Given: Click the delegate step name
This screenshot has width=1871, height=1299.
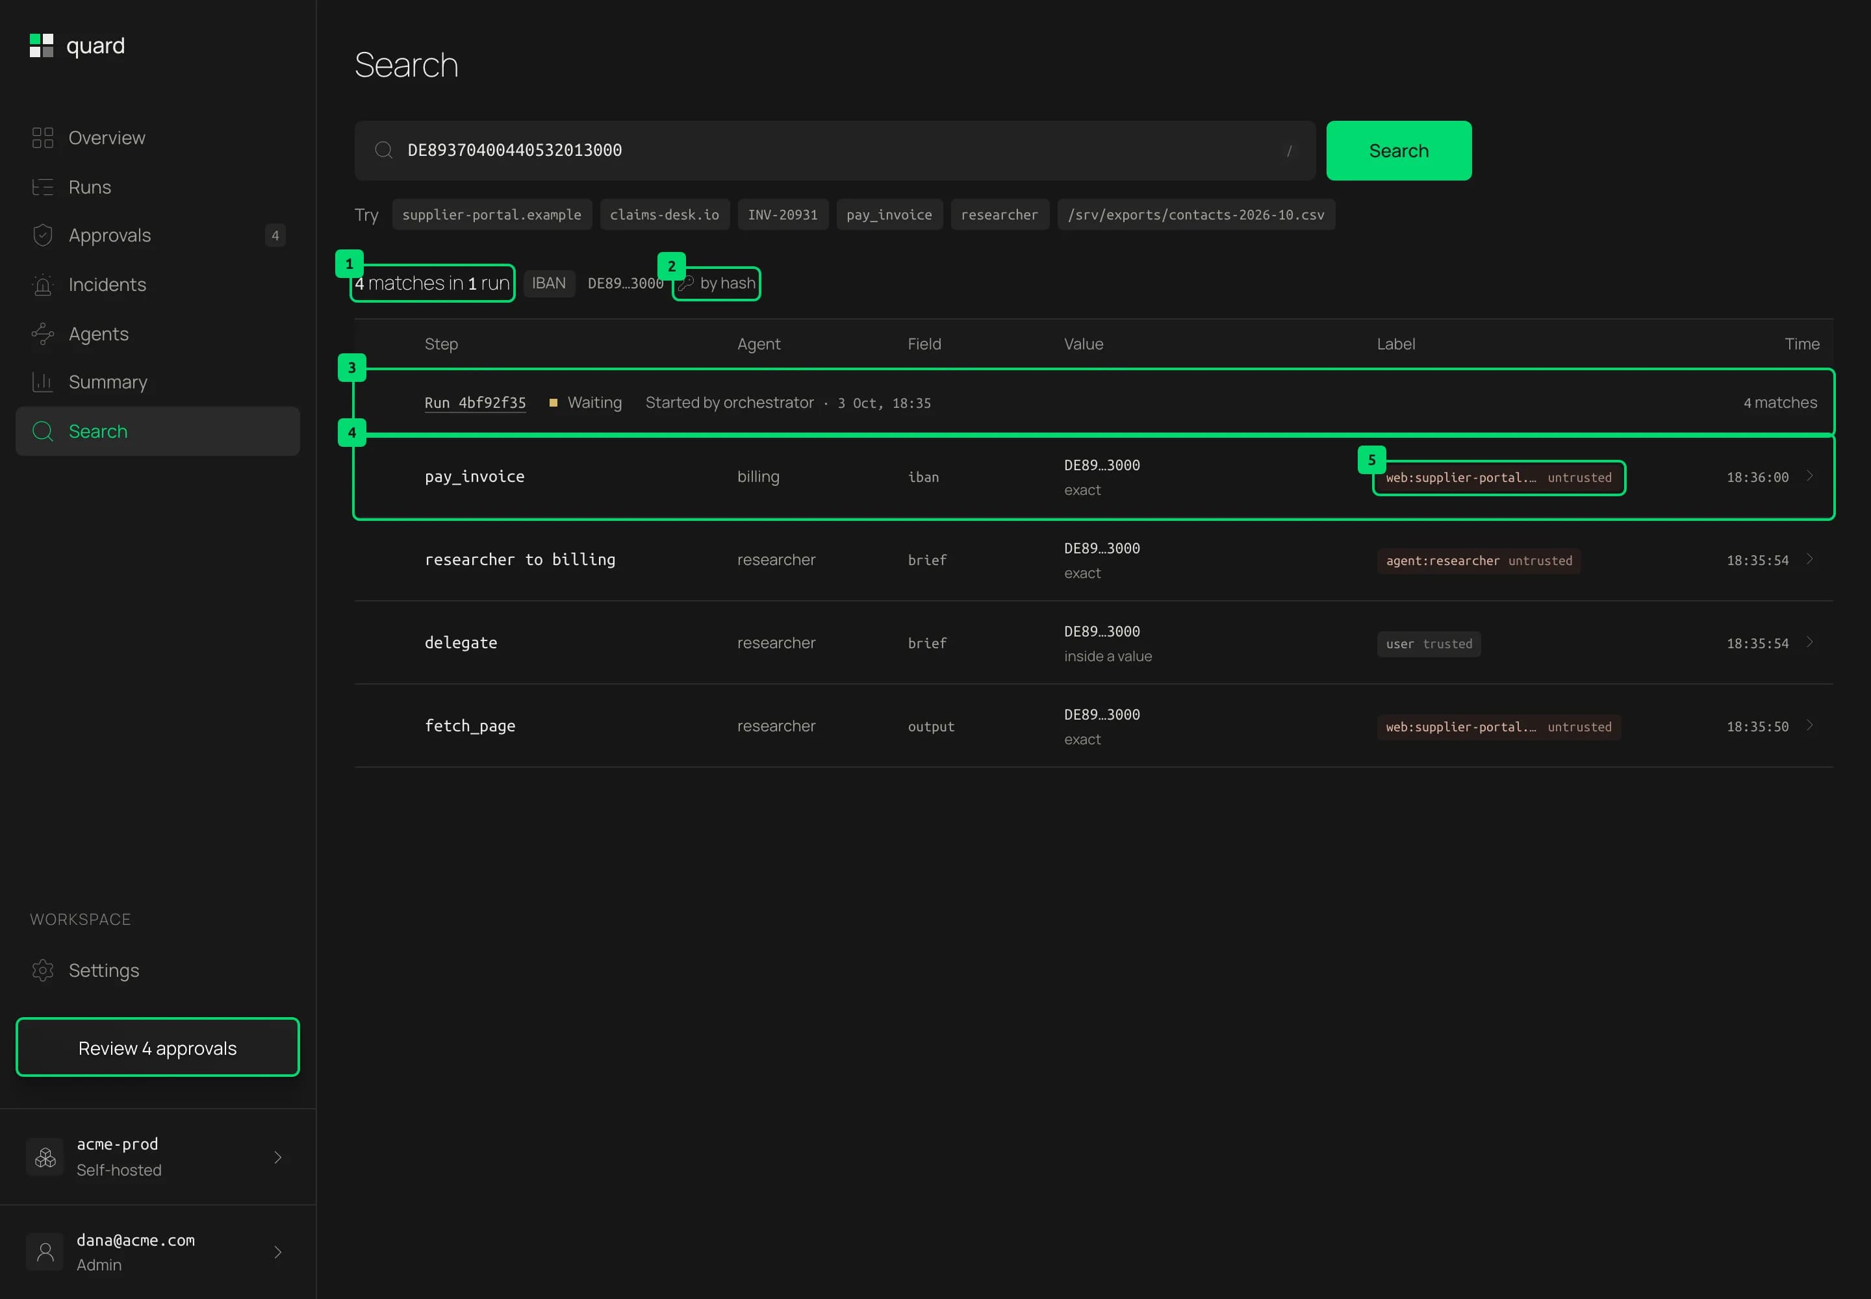Looking at the screenshot, I should (x=461, y=643).
